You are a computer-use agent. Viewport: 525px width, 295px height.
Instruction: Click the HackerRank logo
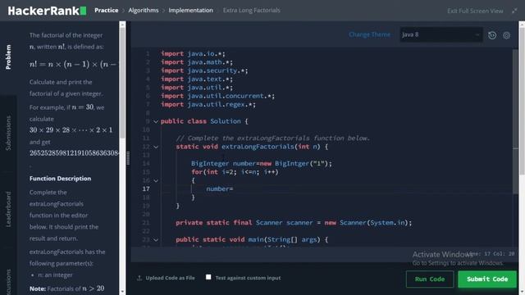[47, 11]
